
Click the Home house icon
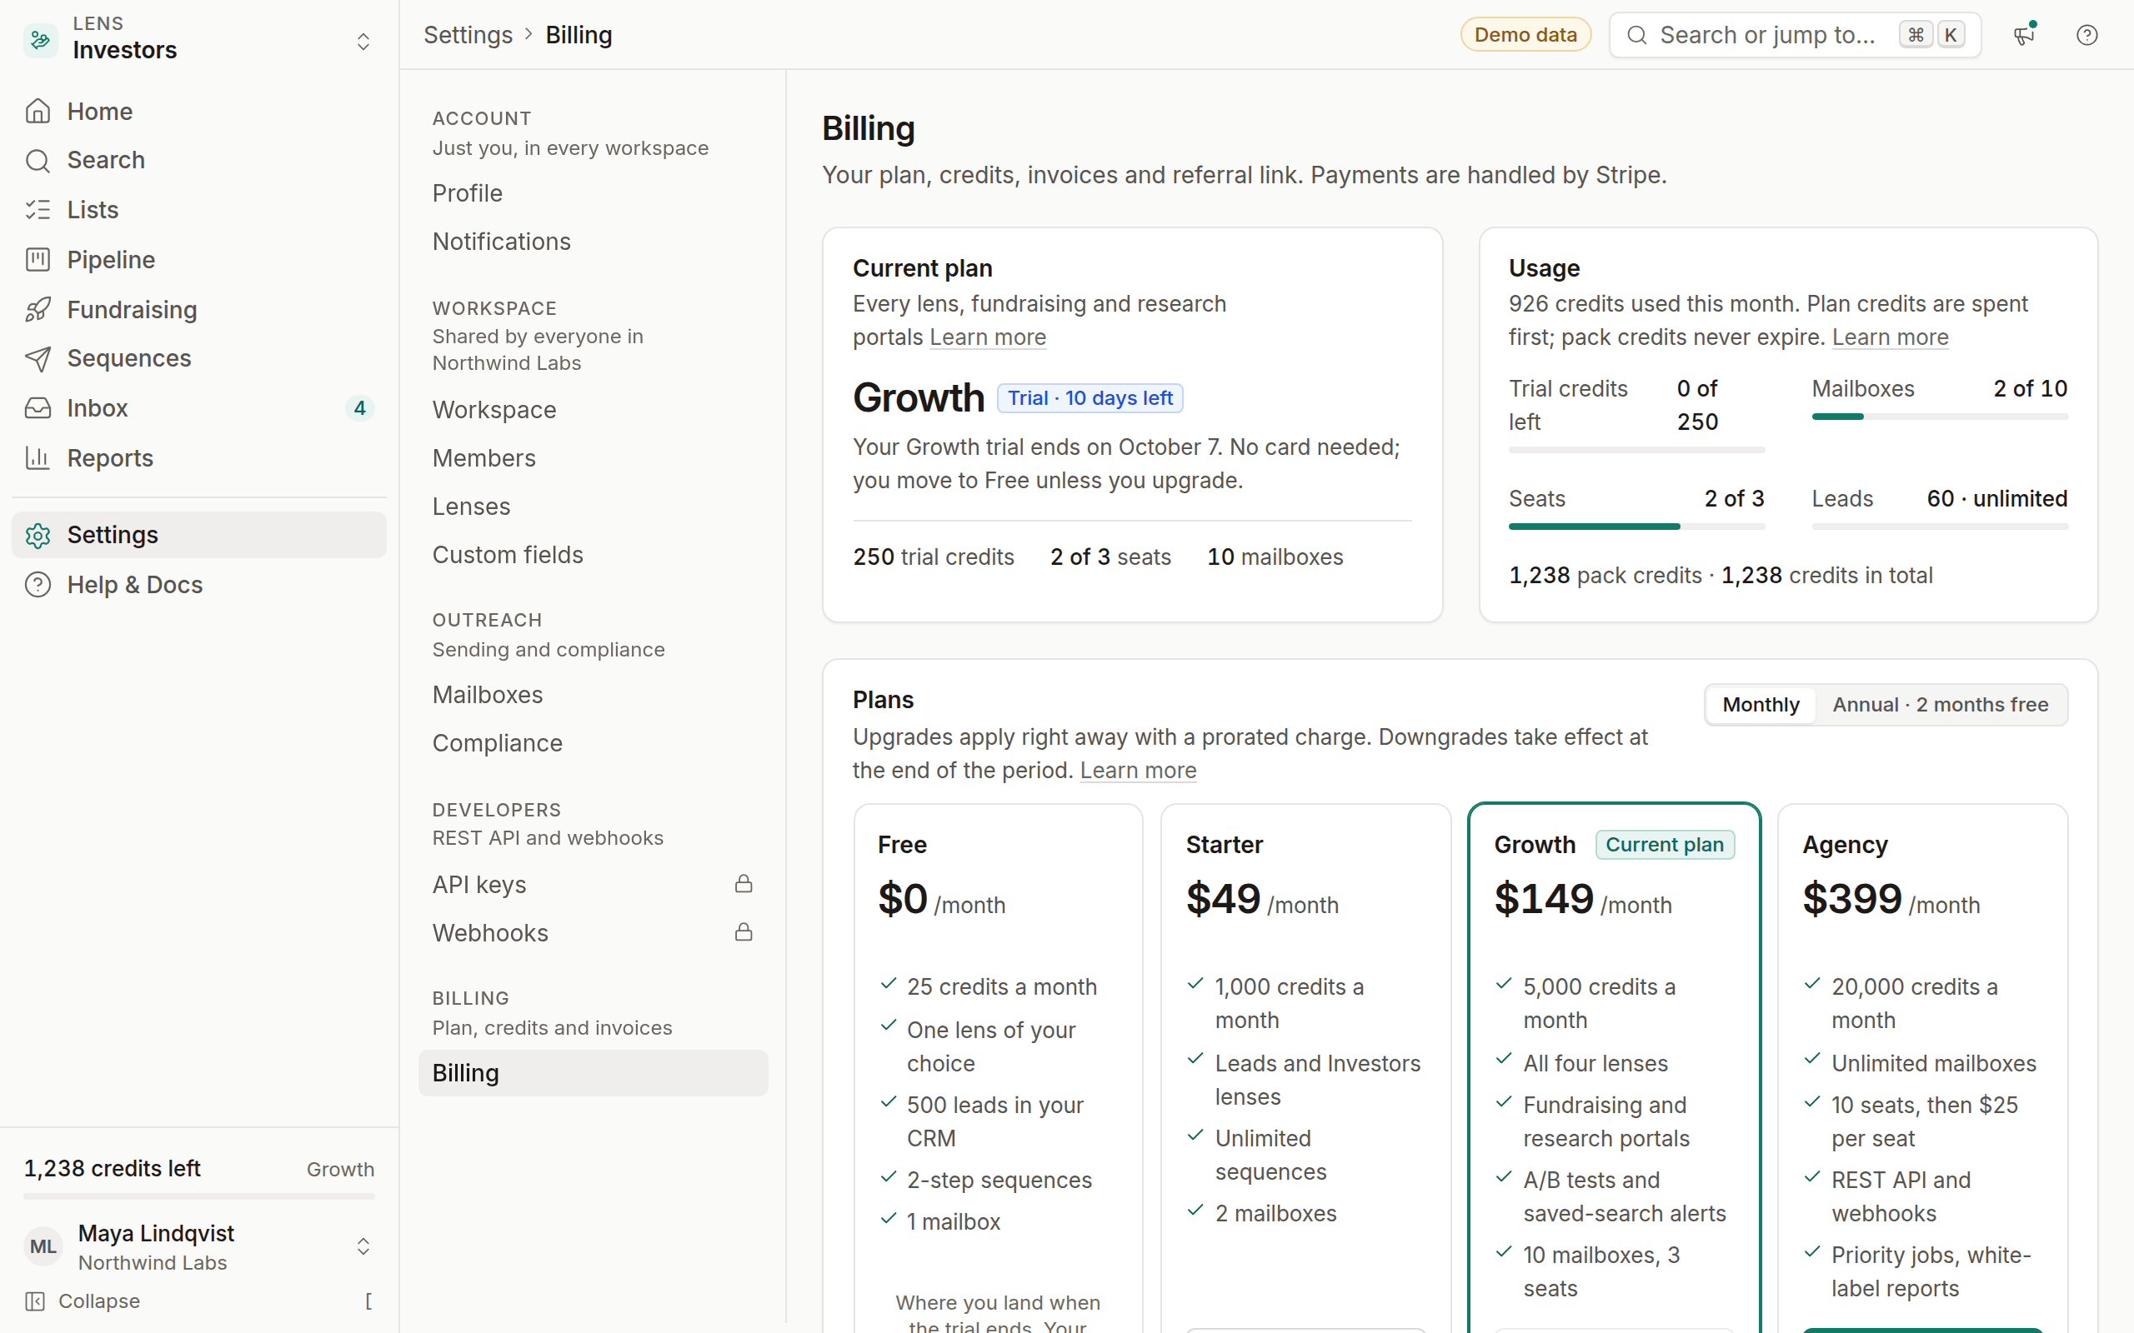[x=38, y=112]
